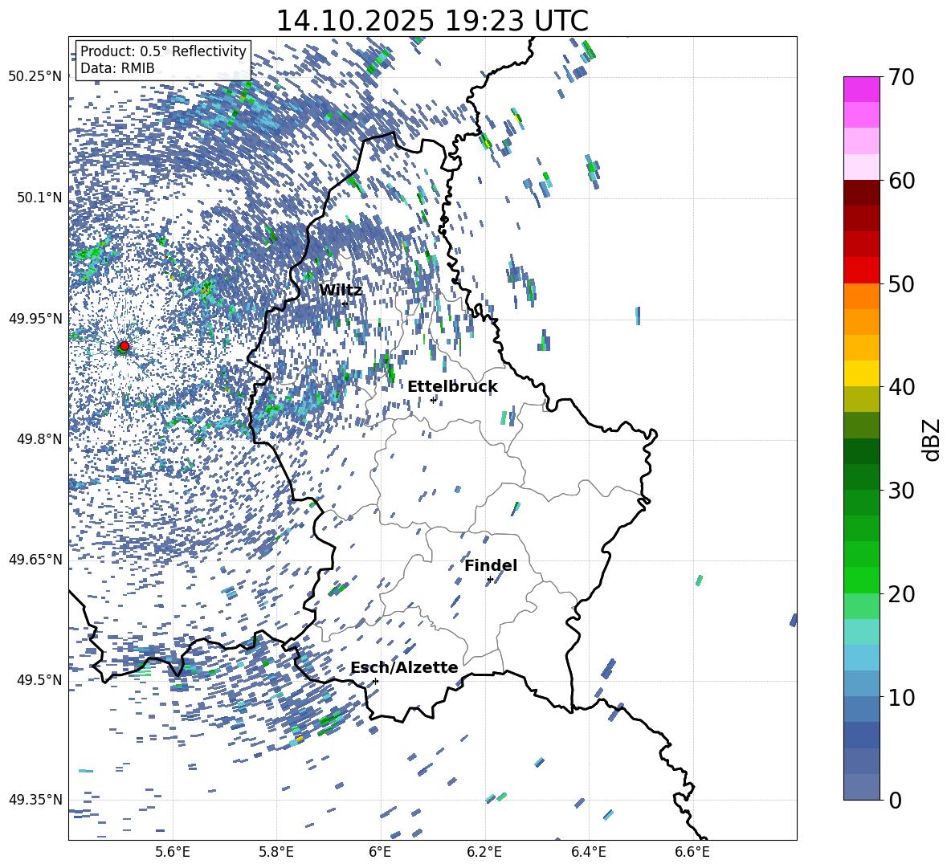Click the bright red 50 dBZ swatch
Image resolution: width=951 pixels, height=868 pixels.
click(x=861, y=270)
